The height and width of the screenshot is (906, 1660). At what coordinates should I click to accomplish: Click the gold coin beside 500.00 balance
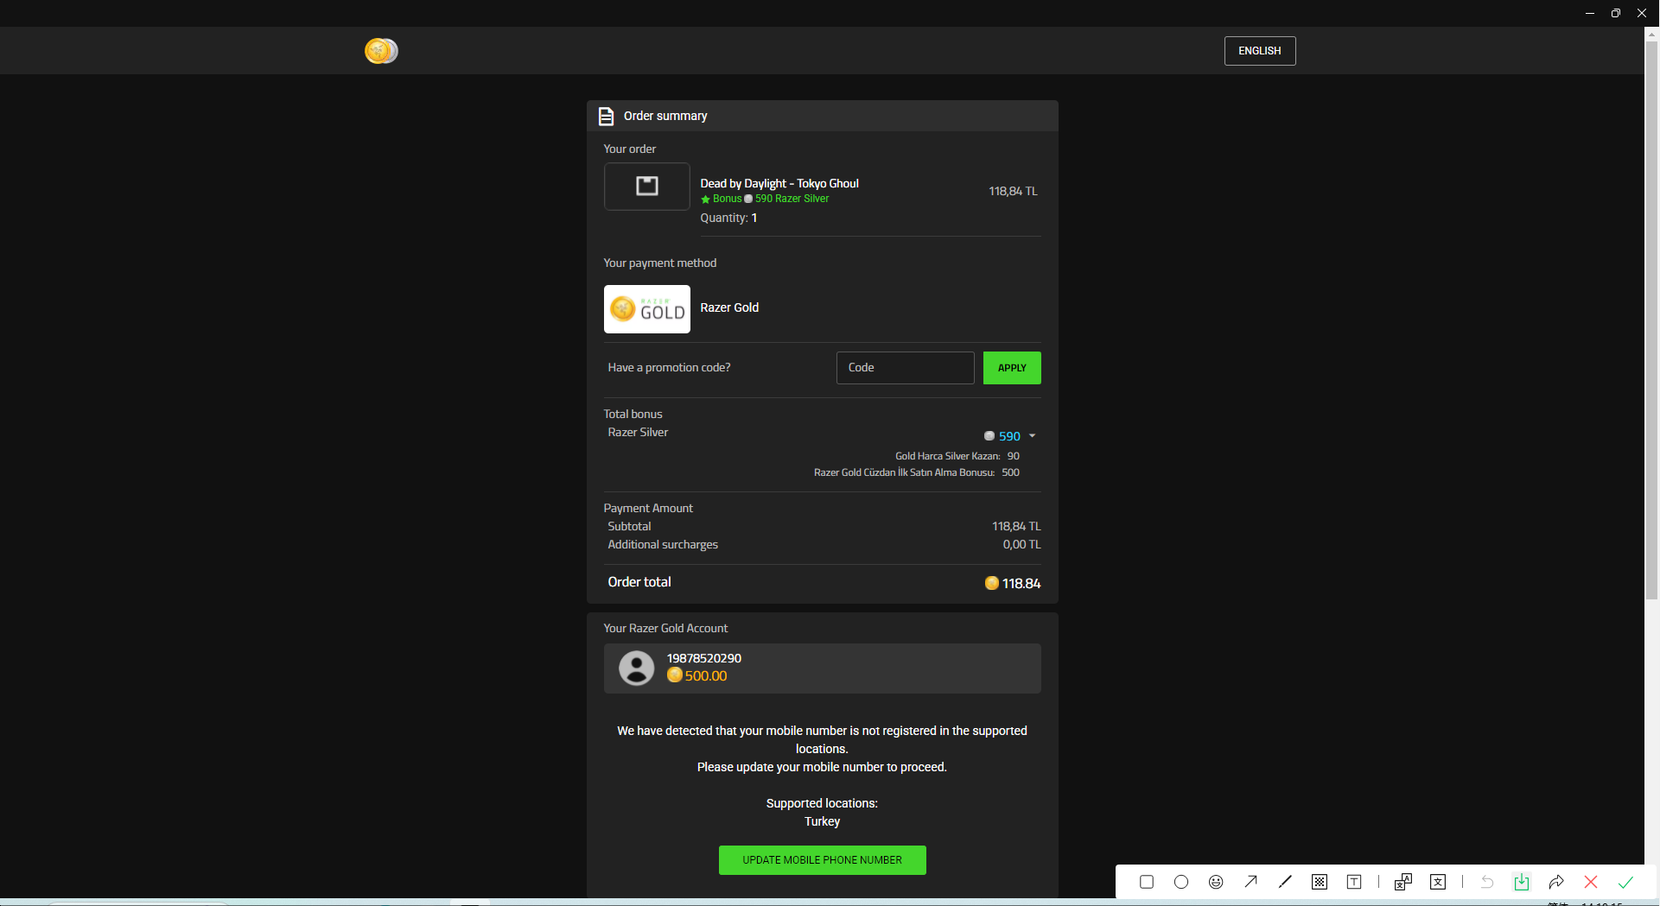coord(675,675)
